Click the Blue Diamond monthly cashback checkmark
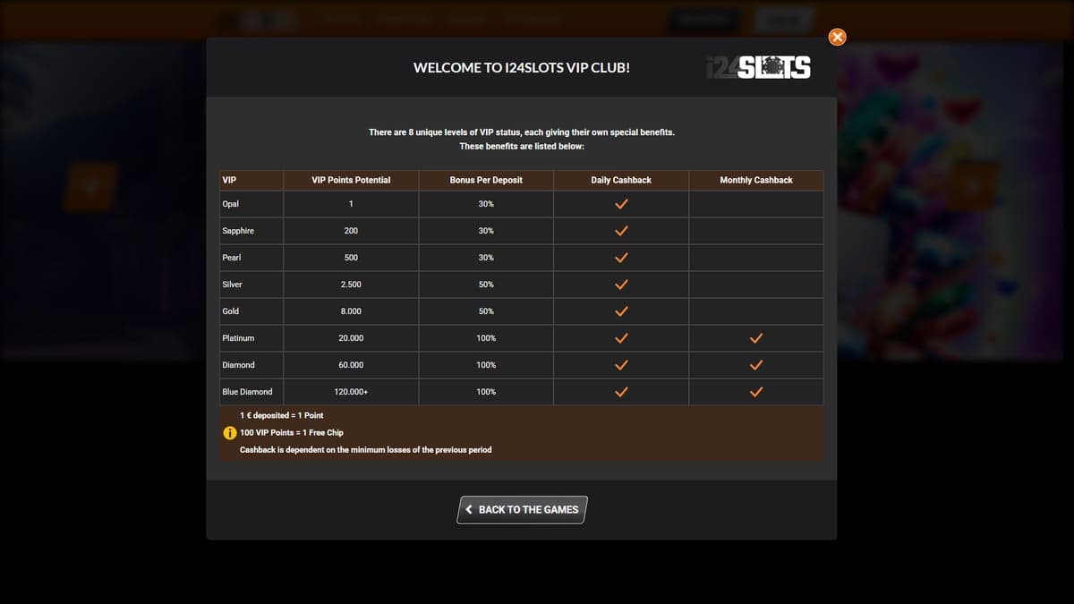The width and height of the screenshot is (1074, 604). point(756,392)
